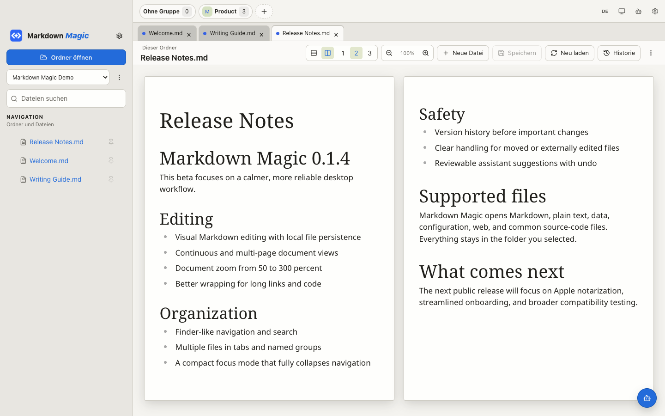This screenshot has width=665, height=416.
Task: Open the toolbar more options menu
Action: (x=651, y=53)
